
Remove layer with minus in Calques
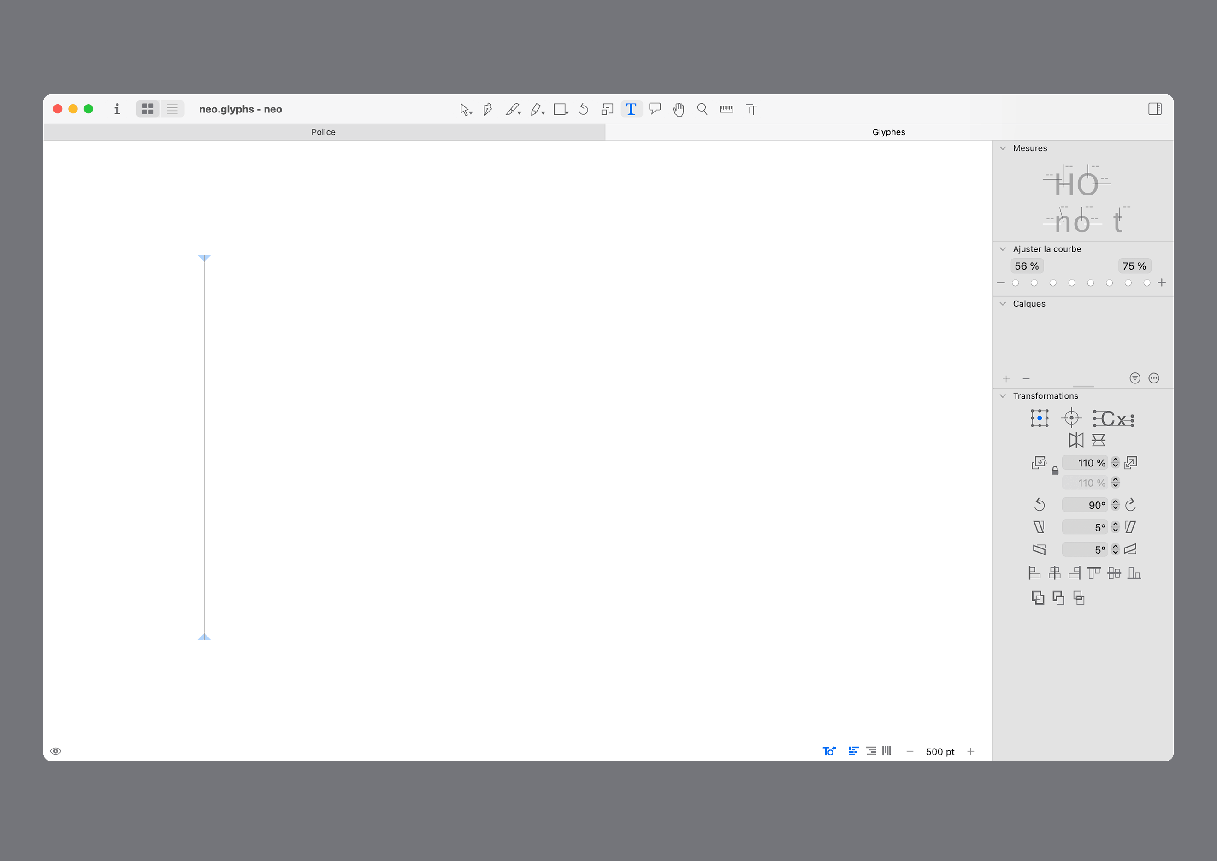pyautogui.click(x=1026, y=379)
